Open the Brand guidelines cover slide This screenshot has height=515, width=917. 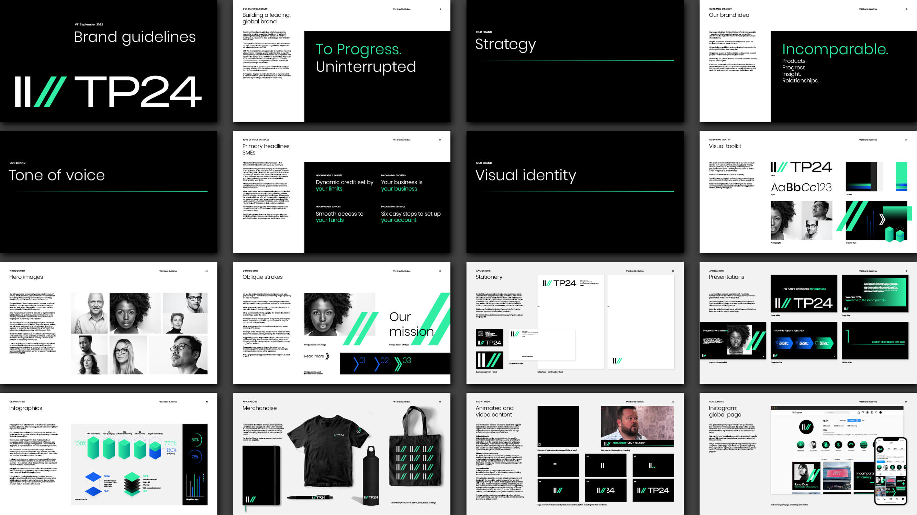click(x=108, y=61)
